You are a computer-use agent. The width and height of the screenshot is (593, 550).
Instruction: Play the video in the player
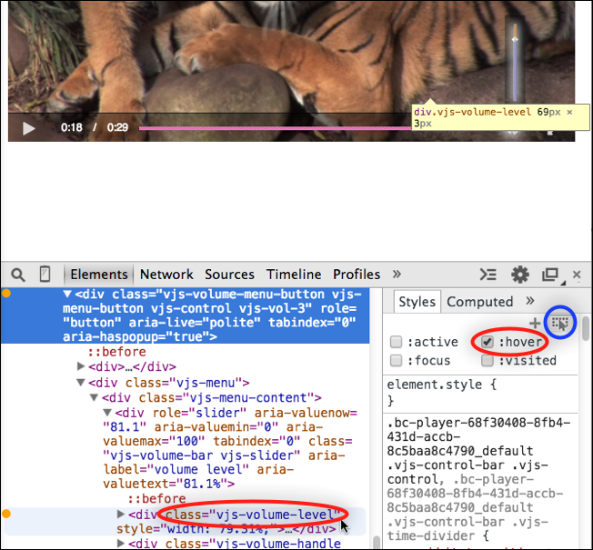click(x=28, y=128)
